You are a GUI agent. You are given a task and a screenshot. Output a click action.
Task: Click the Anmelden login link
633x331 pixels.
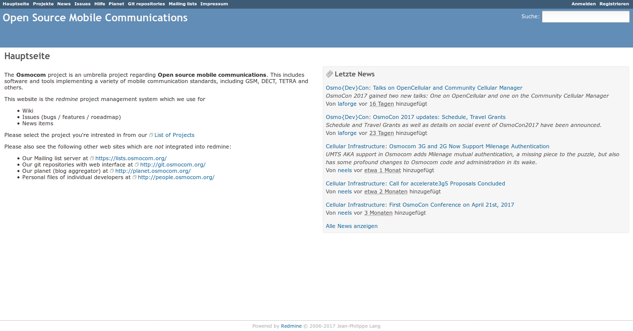(584, 4)
